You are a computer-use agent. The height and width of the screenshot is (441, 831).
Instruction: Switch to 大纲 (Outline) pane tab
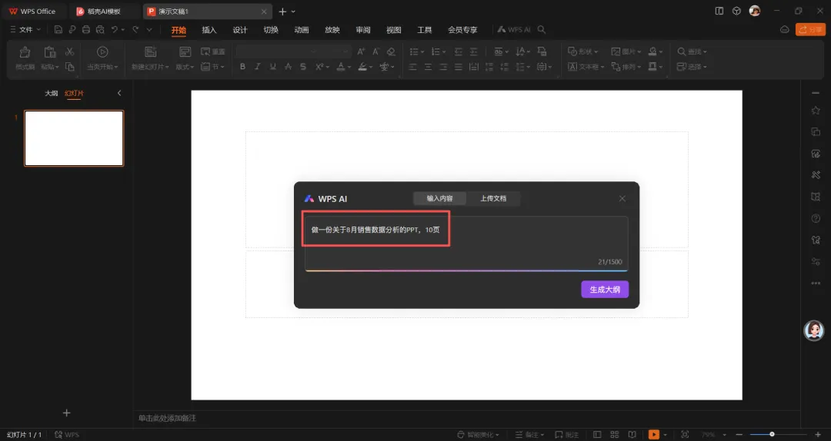51,93
